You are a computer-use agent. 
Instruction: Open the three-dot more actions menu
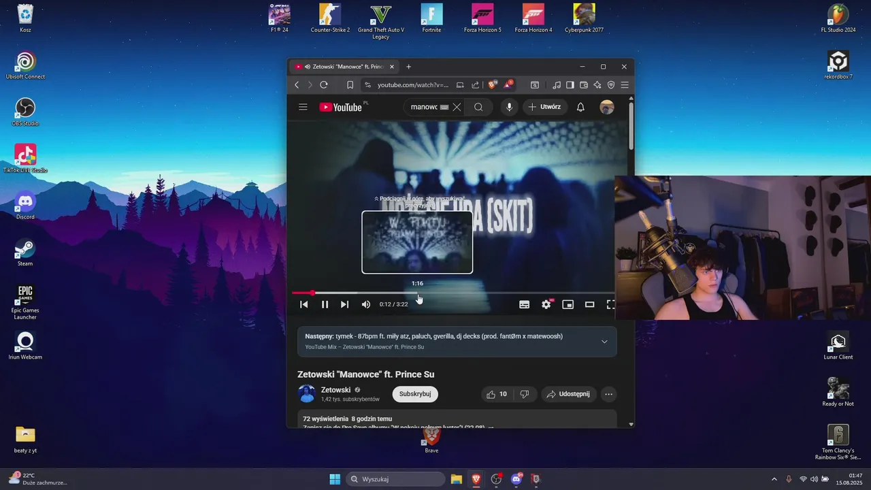pyautogui.click(x=608, y=394)
